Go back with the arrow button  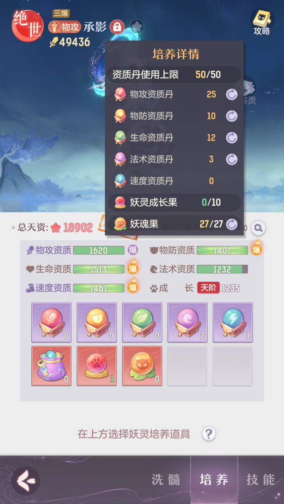pos(26,480)
